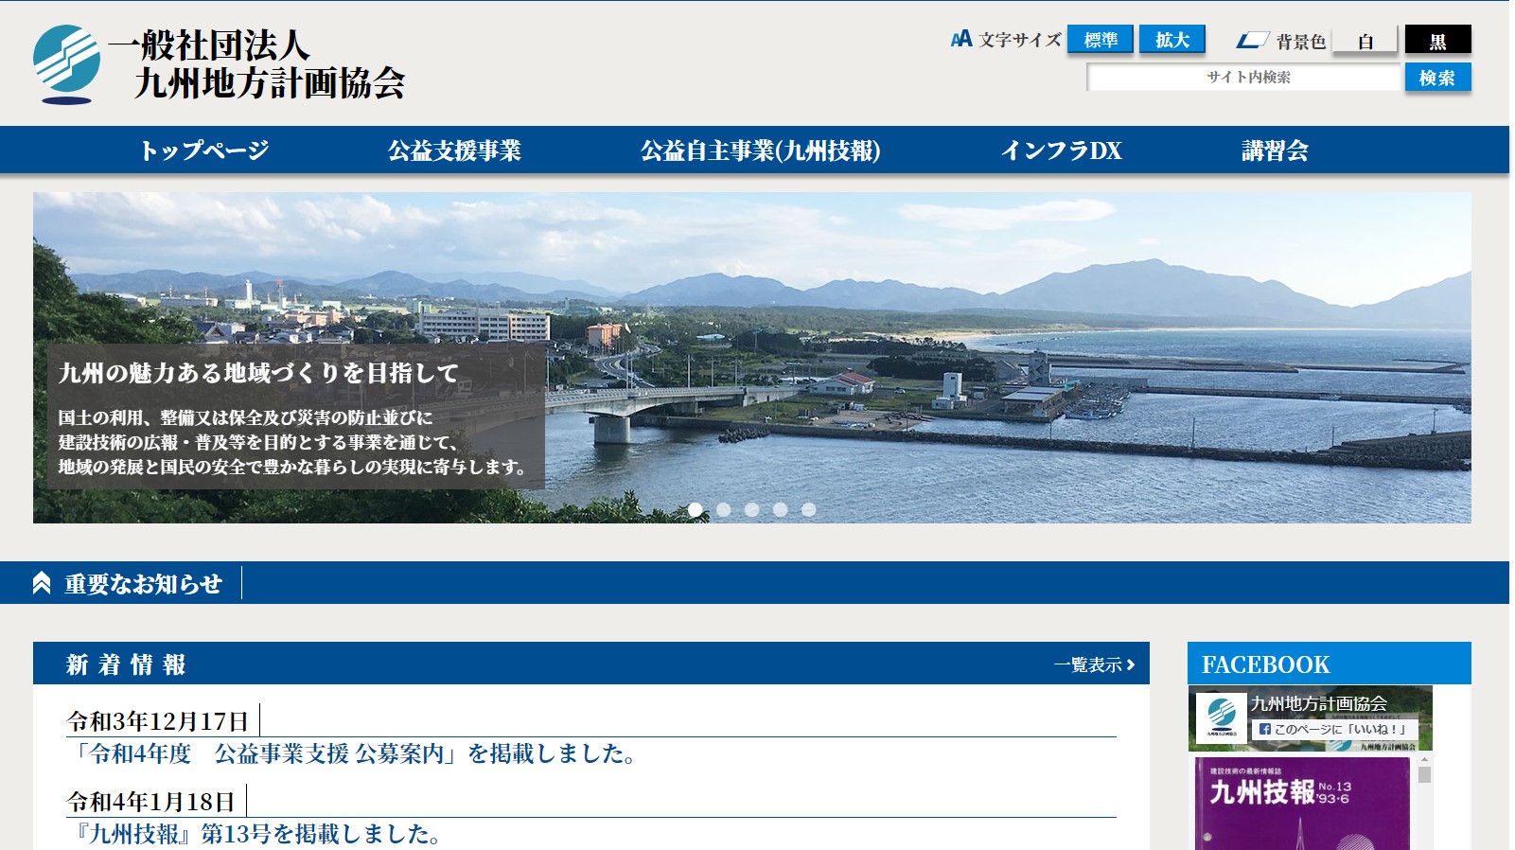Enlarge text with the 拡大 button
1515x850 pixels.
coord(1171,40)
